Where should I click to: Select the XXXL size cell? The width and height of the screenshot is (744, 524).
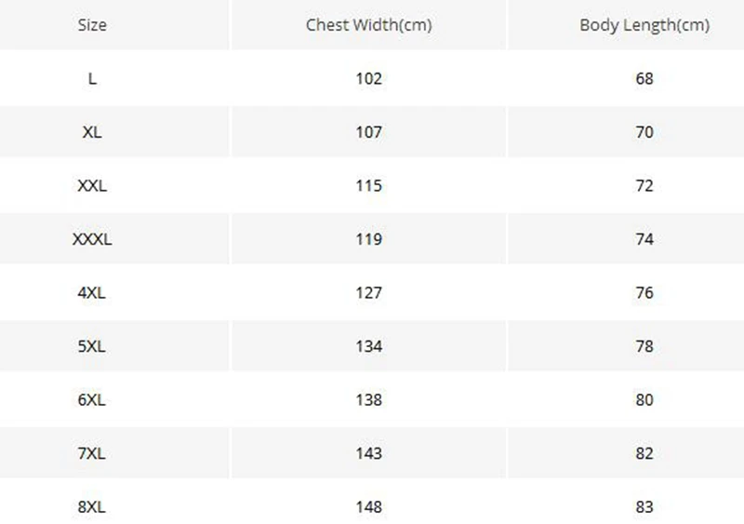click(92, 239)
